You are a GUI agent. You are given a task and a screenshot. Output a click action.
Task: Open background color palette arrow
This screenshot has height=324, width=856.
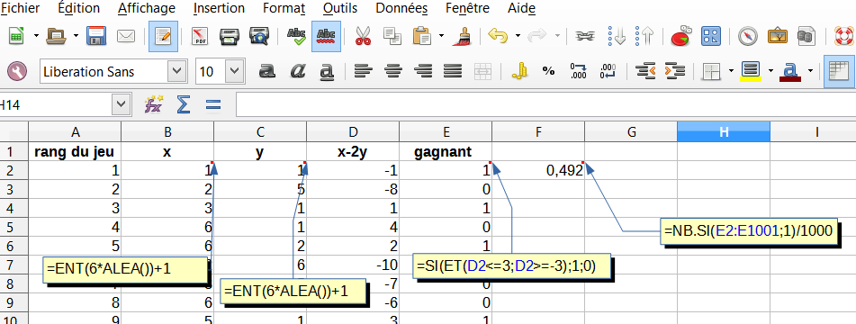pyautogui.click(x=770, y=71)
